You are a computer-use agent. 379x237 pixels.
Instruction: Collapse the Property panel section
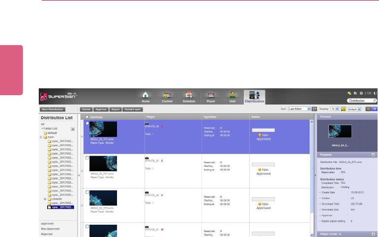coord(373,155)
